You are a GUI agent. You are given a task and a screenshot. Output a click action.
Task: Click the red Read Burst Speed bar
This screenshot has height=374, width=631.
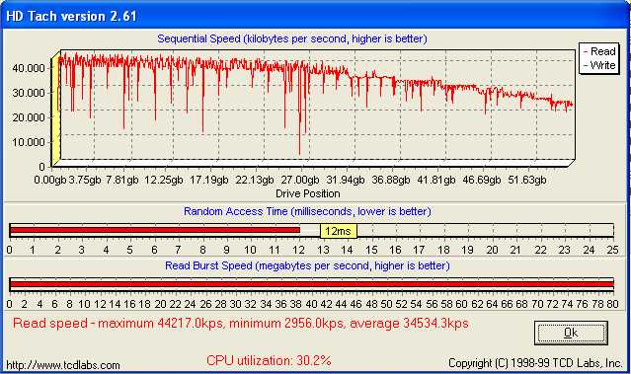(x=312, y=284)
